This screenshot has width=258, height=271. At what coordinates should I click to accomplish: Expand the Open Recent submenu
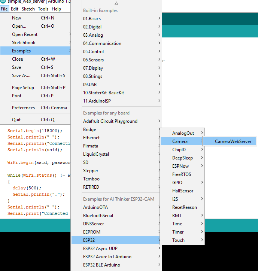pos(36,34)
